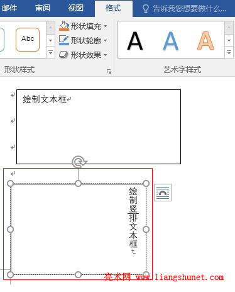
Task: Open the 形状效果 dropdown arrow
Action: click(106, 55)
